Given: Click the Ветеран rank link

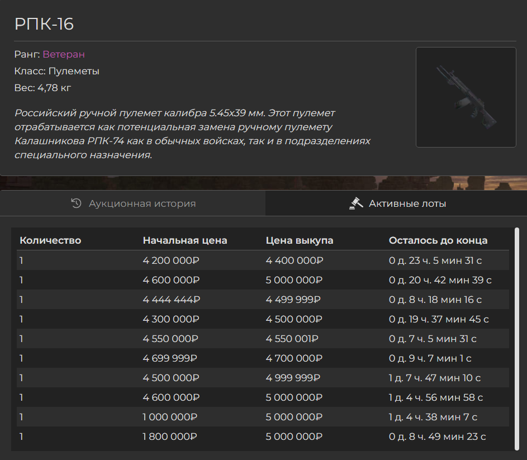Looking at the screenshot, I should click(64, 54).
